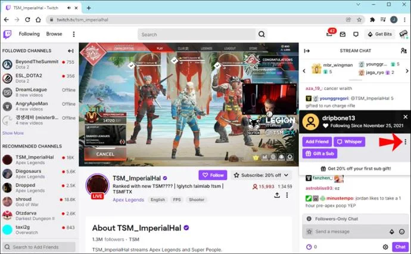Image resolution: width=411 pixels, height=254 pixels.
Task: Open the Bits icon in message box
Action: tap(391, 231)
